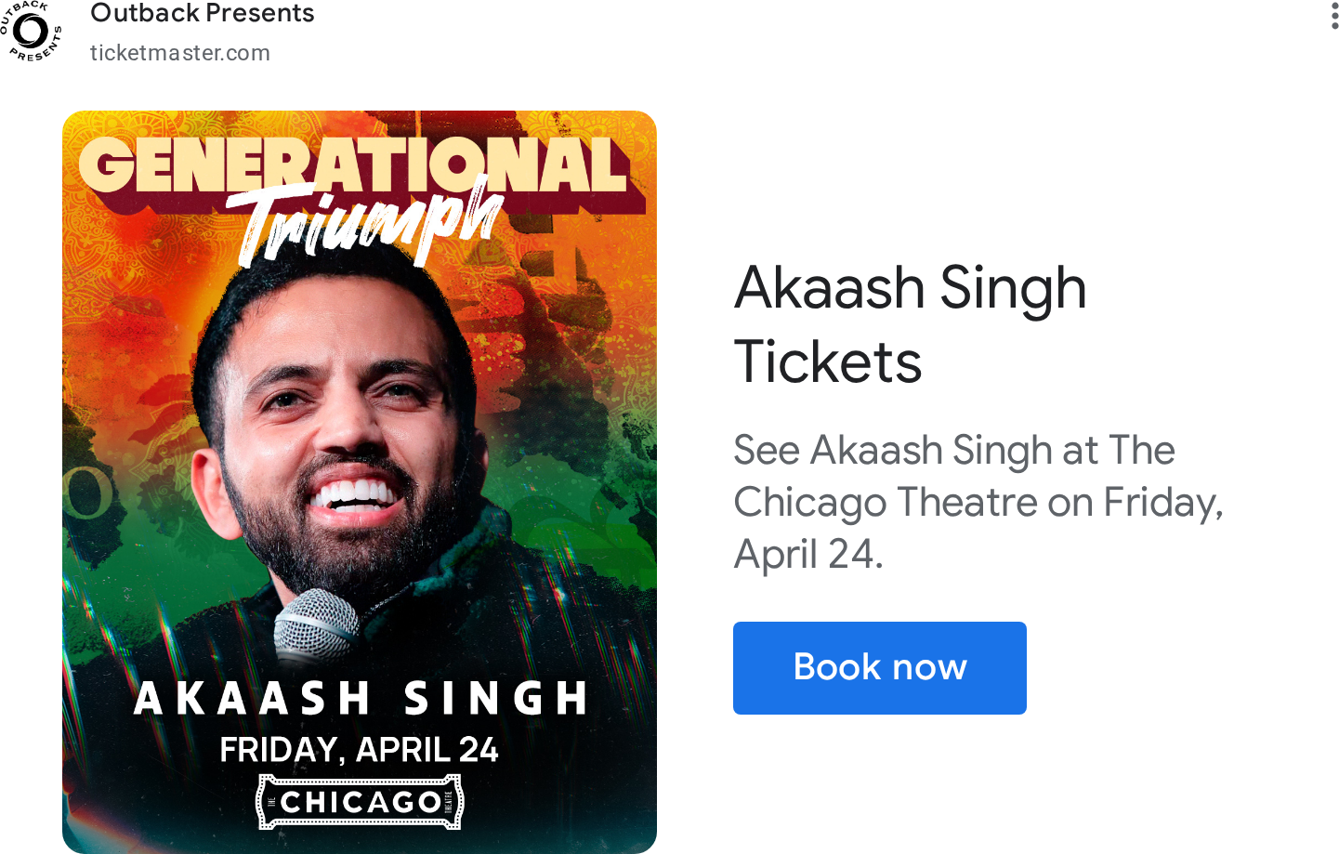
Task: Click the Outback Presents advertiser name
Action: coord(203,14)
